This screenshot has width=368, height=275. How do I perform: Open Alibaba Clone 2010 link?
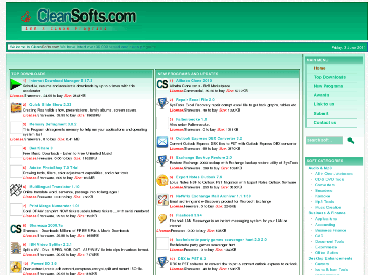coord(194,81)
